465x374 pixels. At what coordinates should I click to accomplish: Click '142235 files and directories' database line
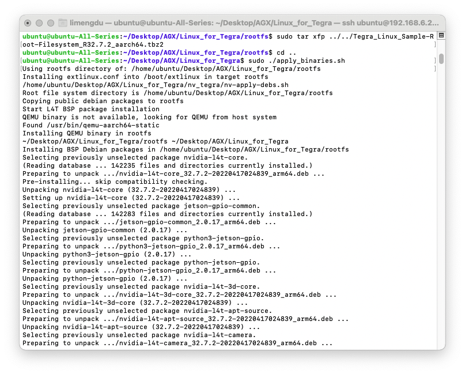coord(168,165)
